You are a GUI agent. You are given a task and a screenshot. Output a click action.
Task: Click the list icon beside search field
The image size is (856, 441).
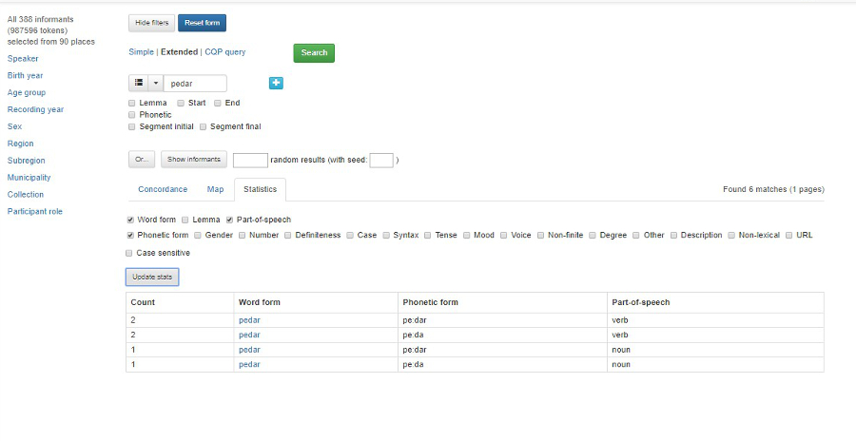click(138, 84)
